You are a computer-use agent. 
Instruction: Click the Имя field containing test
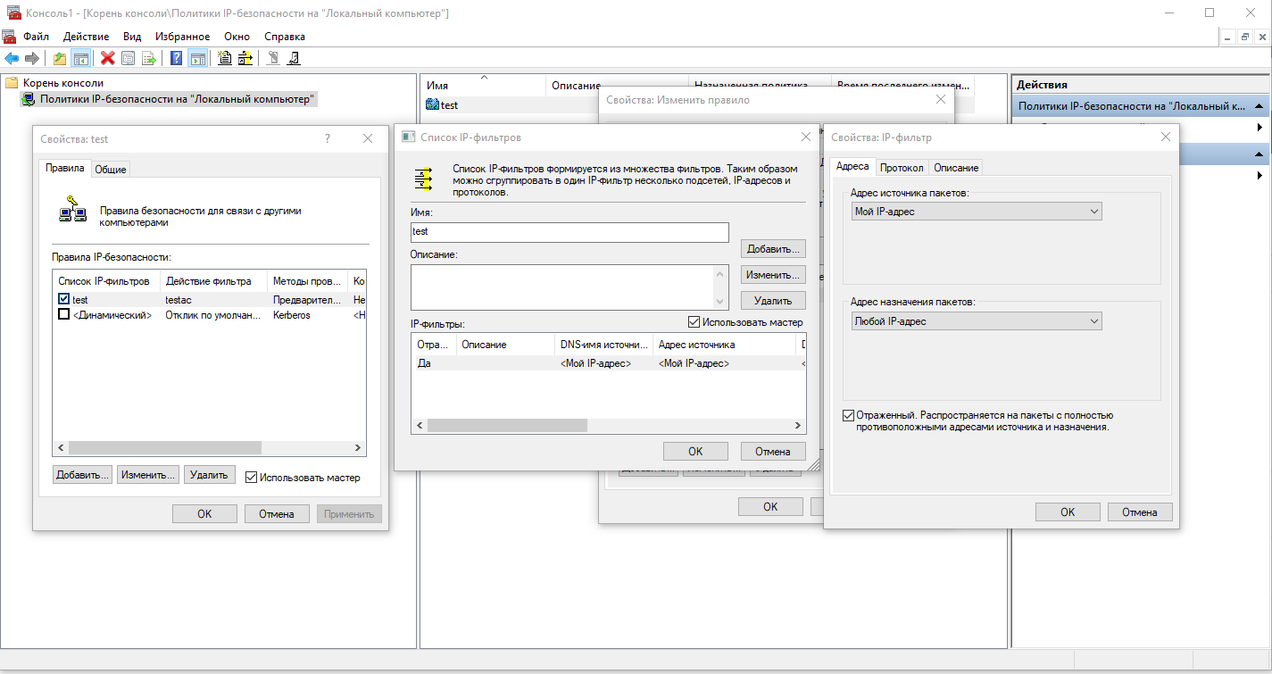coord(569,231)
